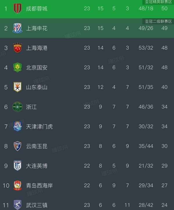The width and height of the screenshot is (174, 210).
Task: Click the 亚冠精英联赛区 label
Action: [158, 2]
